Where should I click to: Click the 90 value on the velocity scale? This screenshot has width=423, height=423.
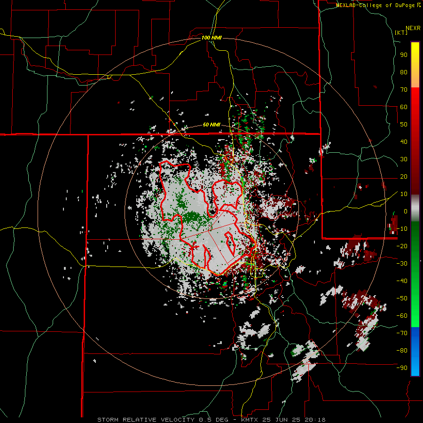click(404, 55)
